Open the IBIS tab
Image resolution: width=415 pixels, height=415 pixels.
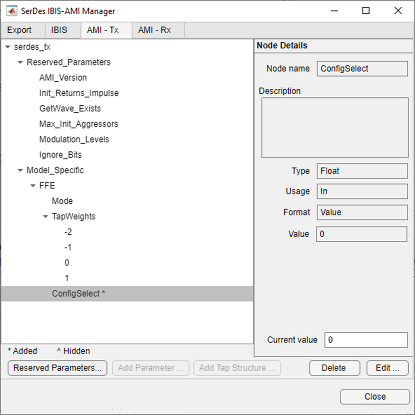click(59, 31)
